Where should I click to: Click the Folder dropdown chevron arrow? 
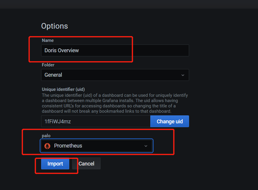point(183,75)
